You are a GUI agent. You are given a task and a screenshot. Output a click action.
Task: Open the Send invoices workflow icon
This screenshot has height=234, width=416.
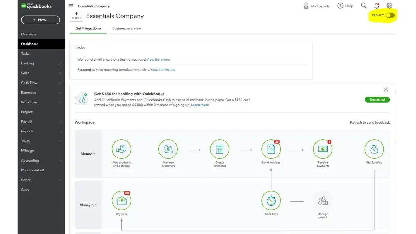[x=271, y=149]
